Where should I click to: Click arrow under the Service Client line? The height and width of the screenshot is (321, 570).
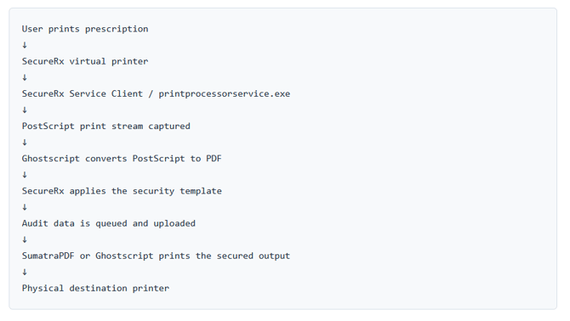tap(25, 110)
